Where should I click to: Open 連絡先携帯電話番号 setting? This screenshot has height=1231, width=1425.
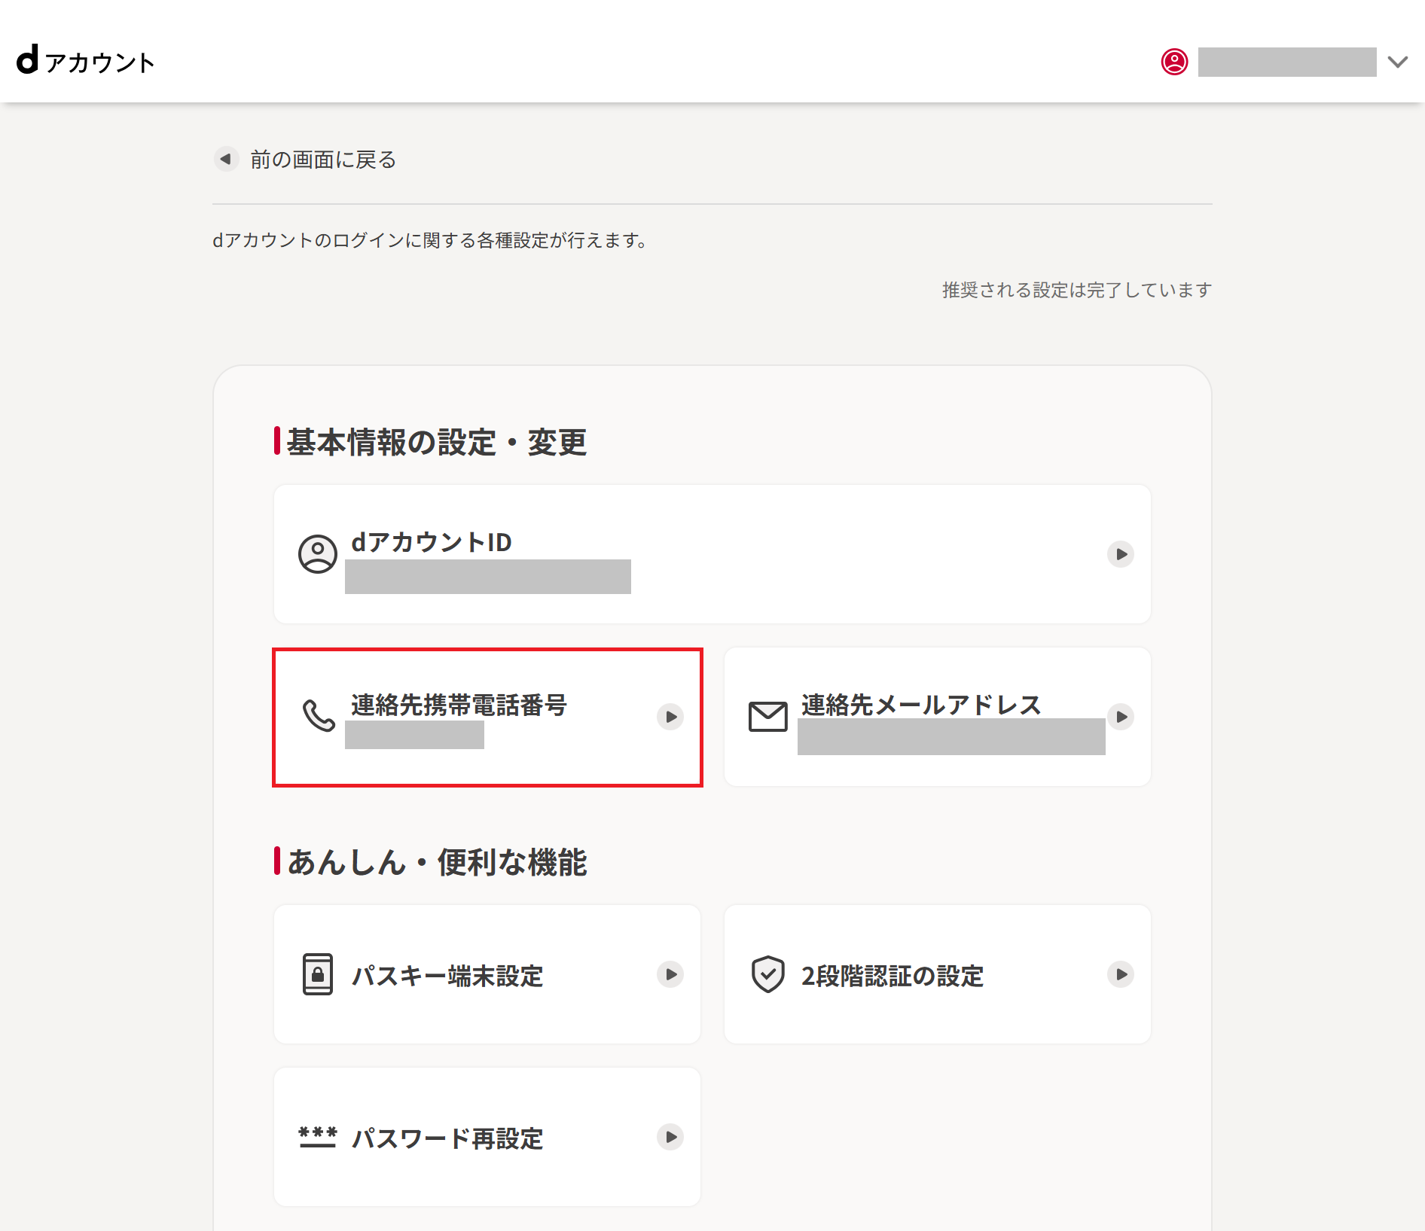click(x=487, y=717)
